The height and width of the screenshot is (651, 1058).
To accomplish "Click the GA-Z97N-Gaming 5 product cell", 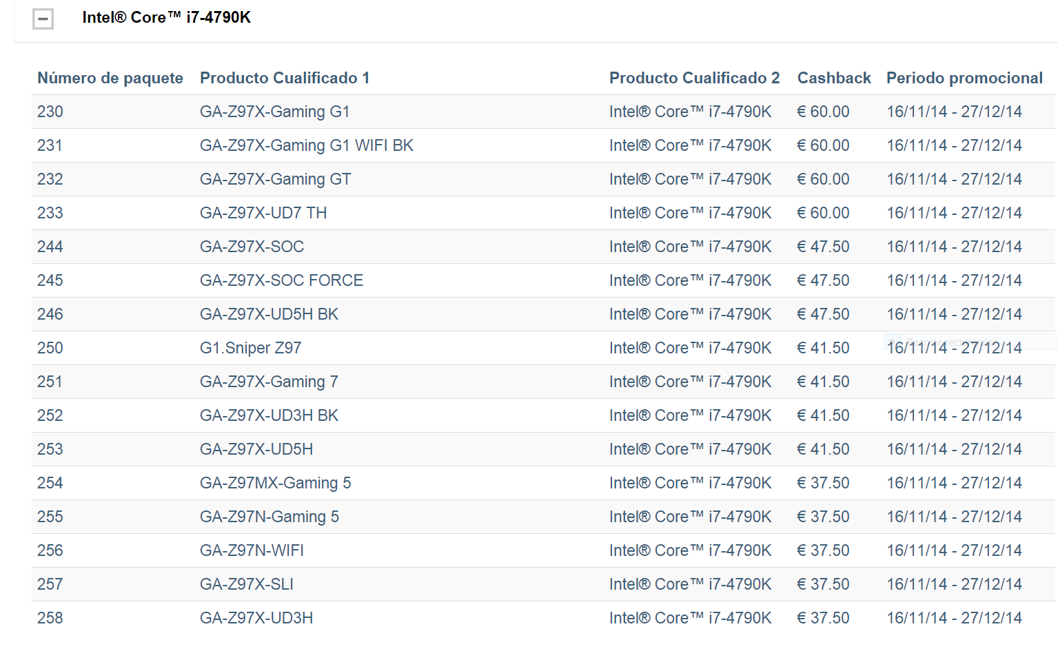I will [269, 517].
